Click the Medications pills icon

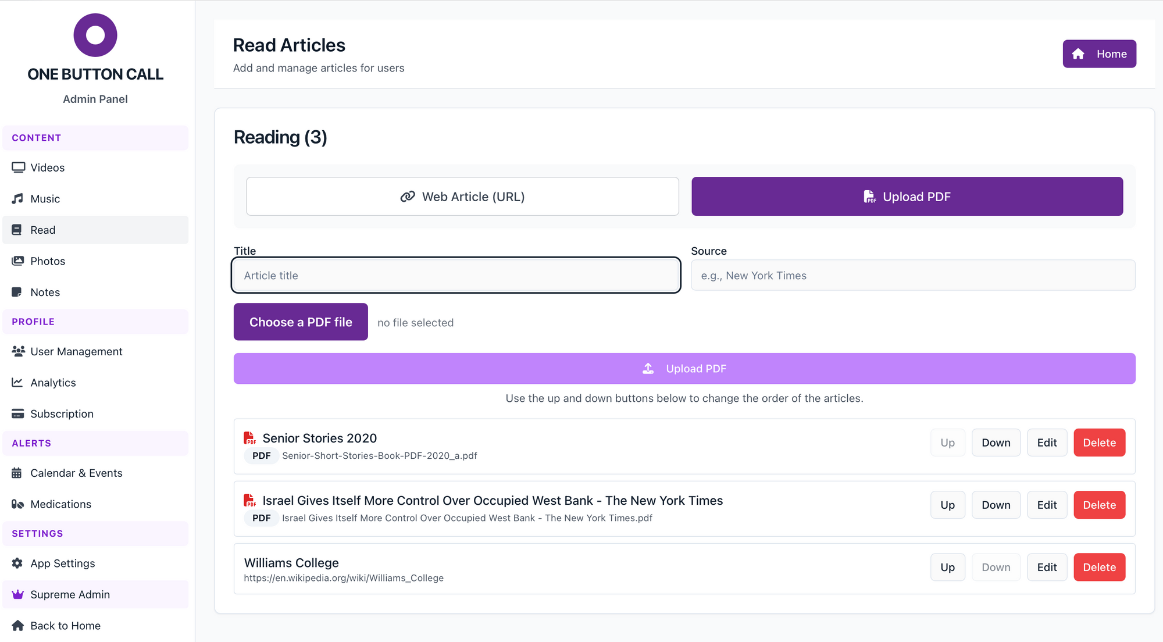tap(17, 504)
